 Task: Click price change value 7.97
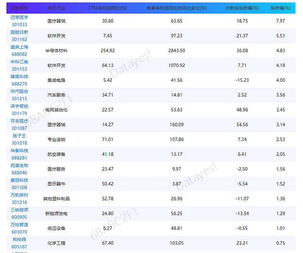(x=280, y=21)
